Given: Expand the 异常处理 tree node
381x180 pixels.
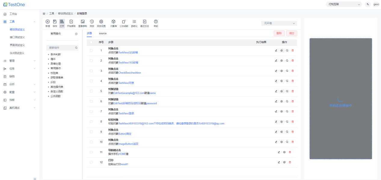Looking at the screenshot, I should click(x=48, y=64).
